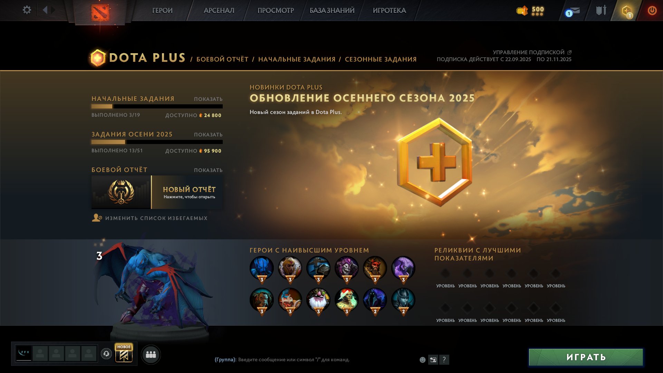Click ПОКАЗАТЬ next to Начальные задания
The height and width of the screenshot is (373, 663).
[x=208, y=99]
